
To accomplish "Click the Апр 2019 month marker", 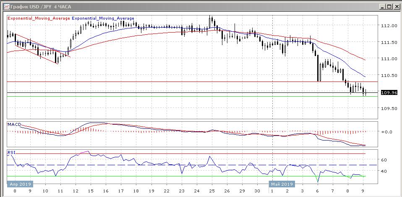I will (19, 184).
